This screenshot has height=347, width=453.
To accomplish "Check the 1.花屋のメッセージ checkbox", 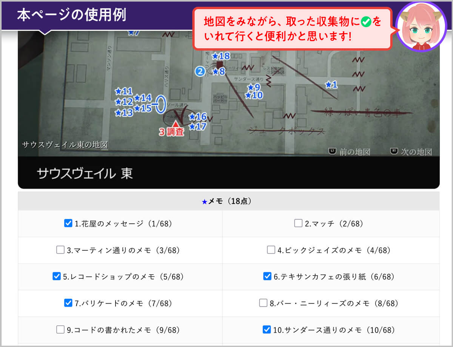I will [x=68, y=224].
